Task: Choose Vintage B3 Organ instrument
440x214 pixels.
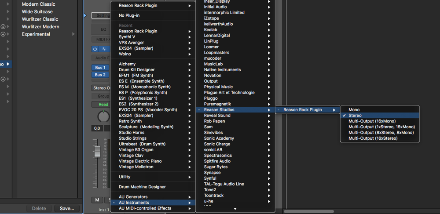Action: coord(153,150)
